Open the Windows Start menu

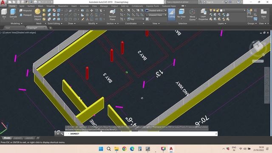[x=101, y=149]
